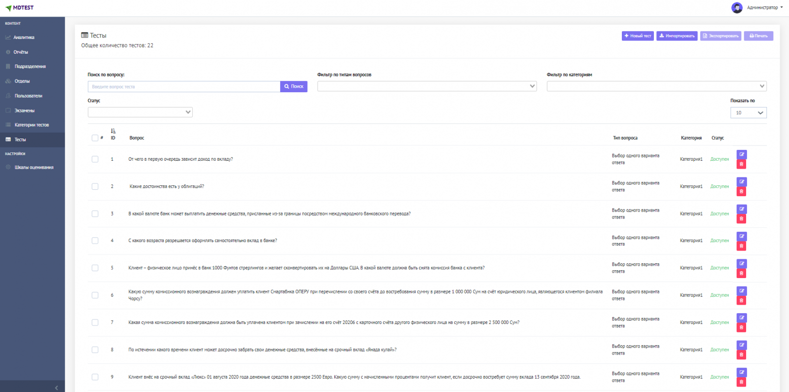Image resolution: width=789 pixels, height=392 pixels.
Task: Go to Категории тестов in sidebar
Action: [x=32, y=125]
